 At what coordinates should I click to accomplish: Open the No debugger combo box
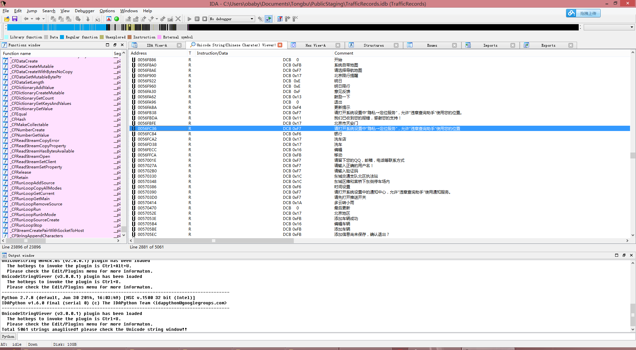point(232,19)
